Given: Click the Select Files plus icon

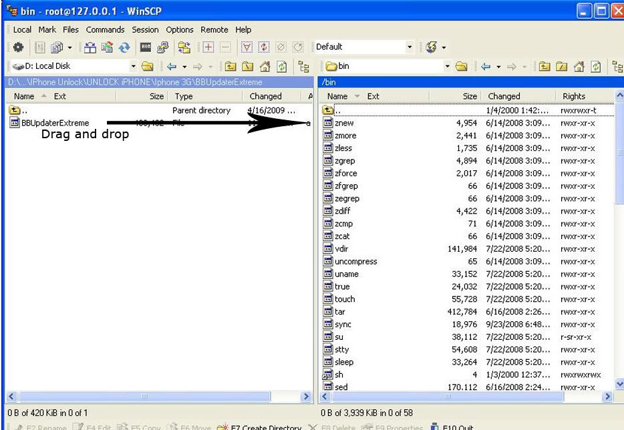Looking at the screenshot, I should [x=208, y=47].
